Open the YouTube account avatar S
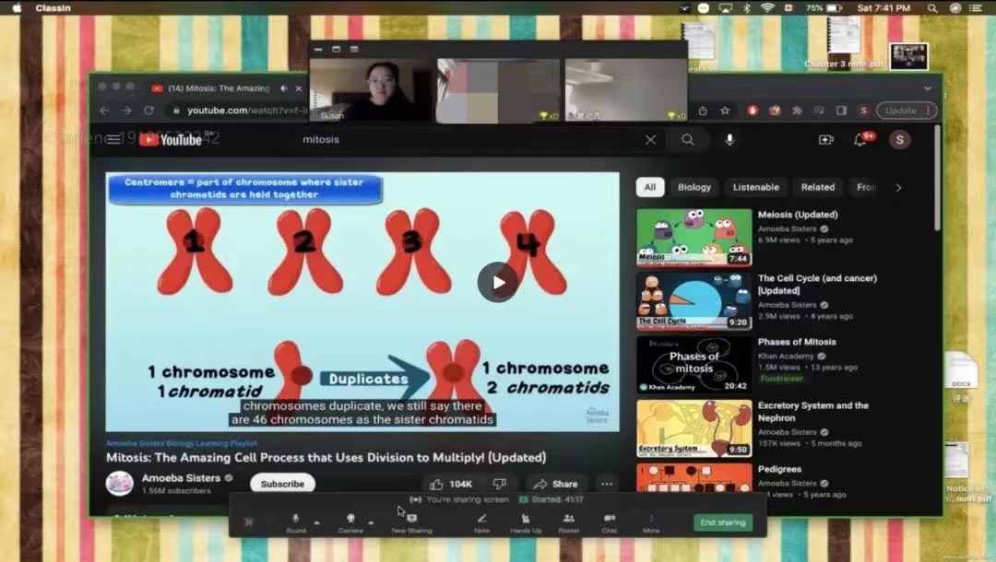This screenshot has height=562, width=996. (x=899, y=139)
